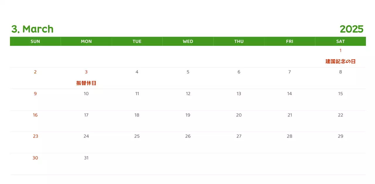Pick Monday, March 31

click(x=86, y=158)
